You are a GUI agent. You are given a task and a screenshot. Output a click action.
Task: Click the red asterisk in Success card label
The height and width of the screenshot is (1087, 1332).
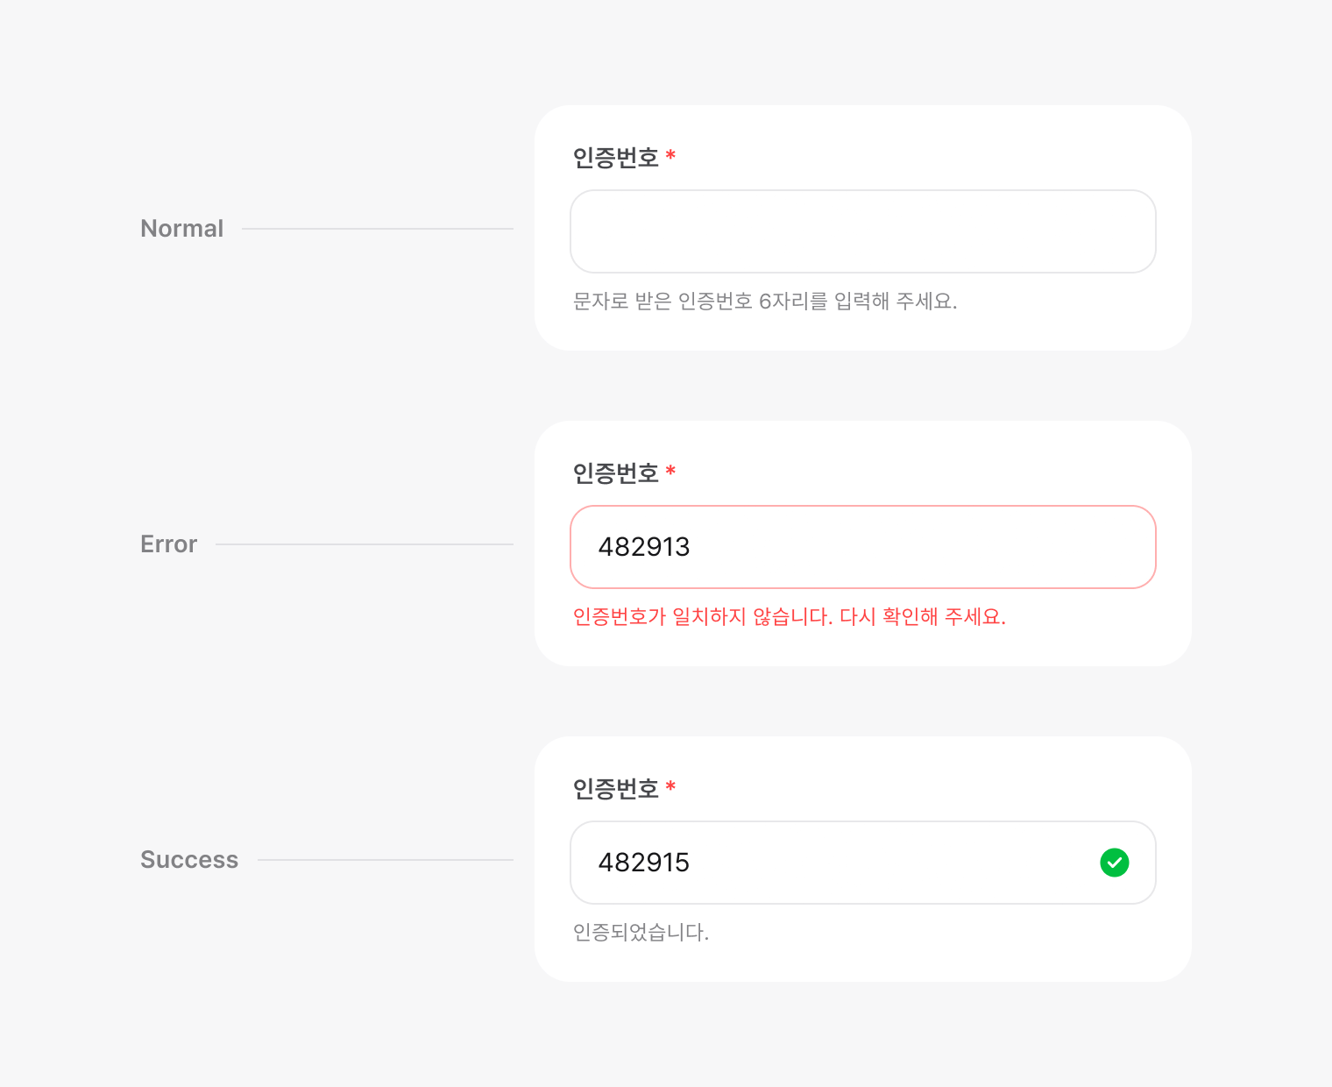pyautogui.click(x=670, y=787)
